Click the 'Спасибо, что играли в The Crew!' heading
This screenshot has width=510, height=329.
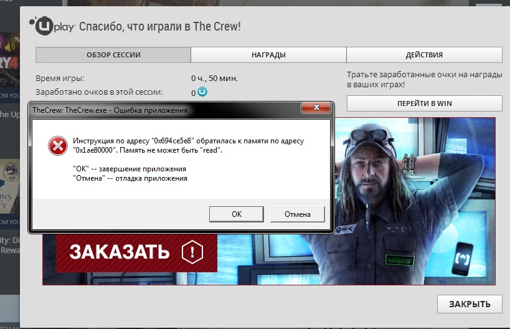pyautogui.click(x=160, y=26)
